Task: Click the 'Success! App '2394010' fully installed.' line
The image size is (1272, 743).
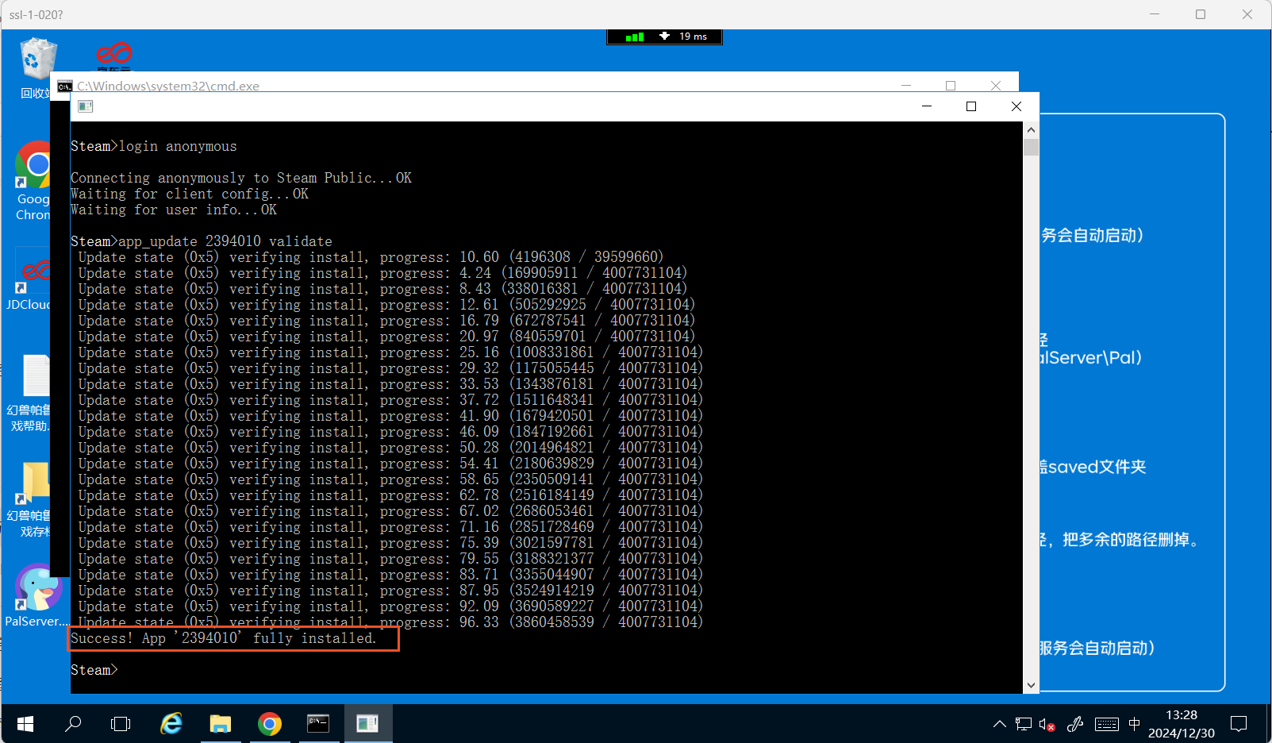Action: coord(224,638)
